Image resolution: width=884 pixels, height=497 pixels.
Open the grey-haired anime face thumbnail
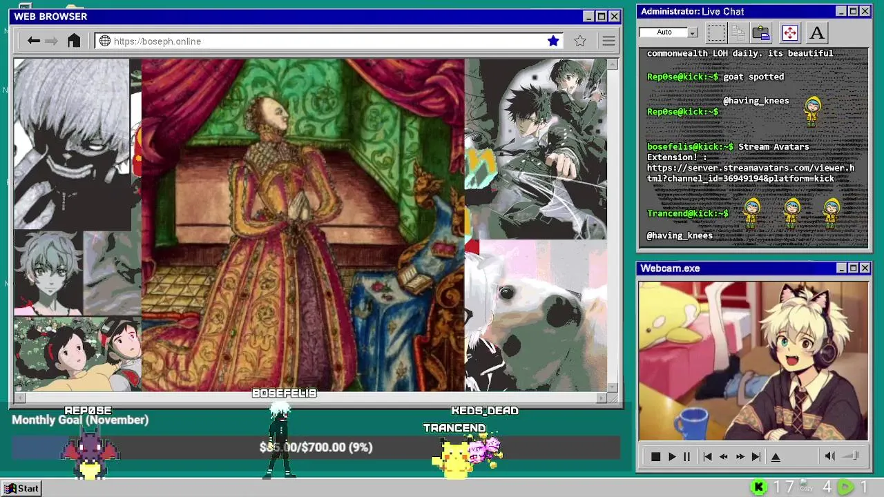tap(48, 273)
